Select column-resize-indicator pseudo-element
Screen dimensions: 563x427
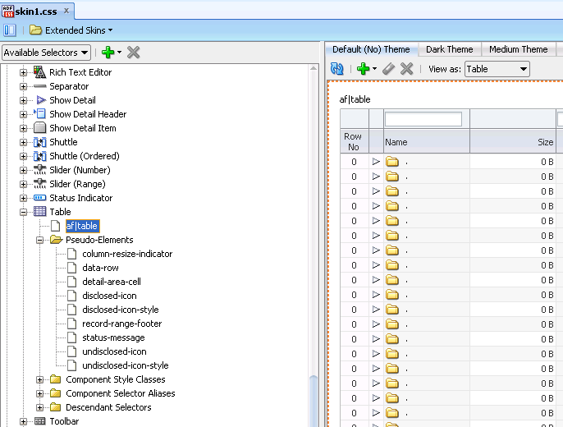pos(127,254)
